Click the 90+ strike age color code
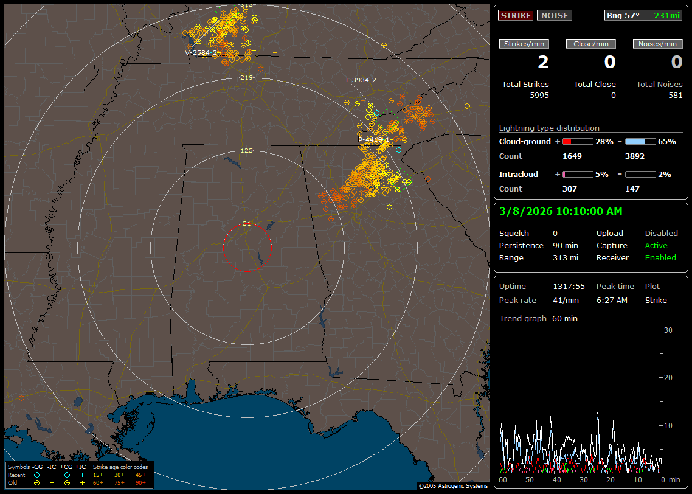Screen dimensions: 692x494 tap(140, 482)
